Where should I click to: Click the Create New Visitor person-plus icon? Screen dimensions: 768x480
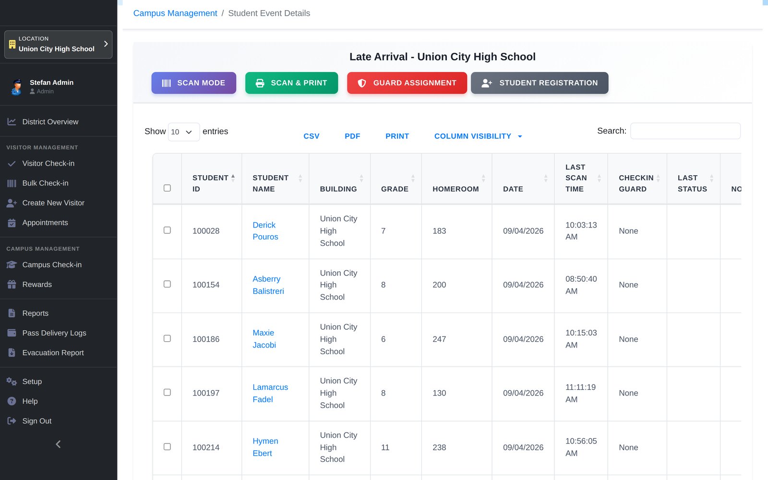tap(12, 203)
